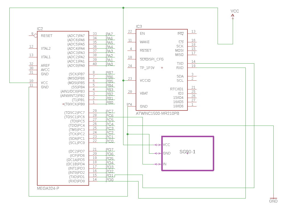
Task: Click the (SS)PB4 pin name
Action: (x=78, y=87)
